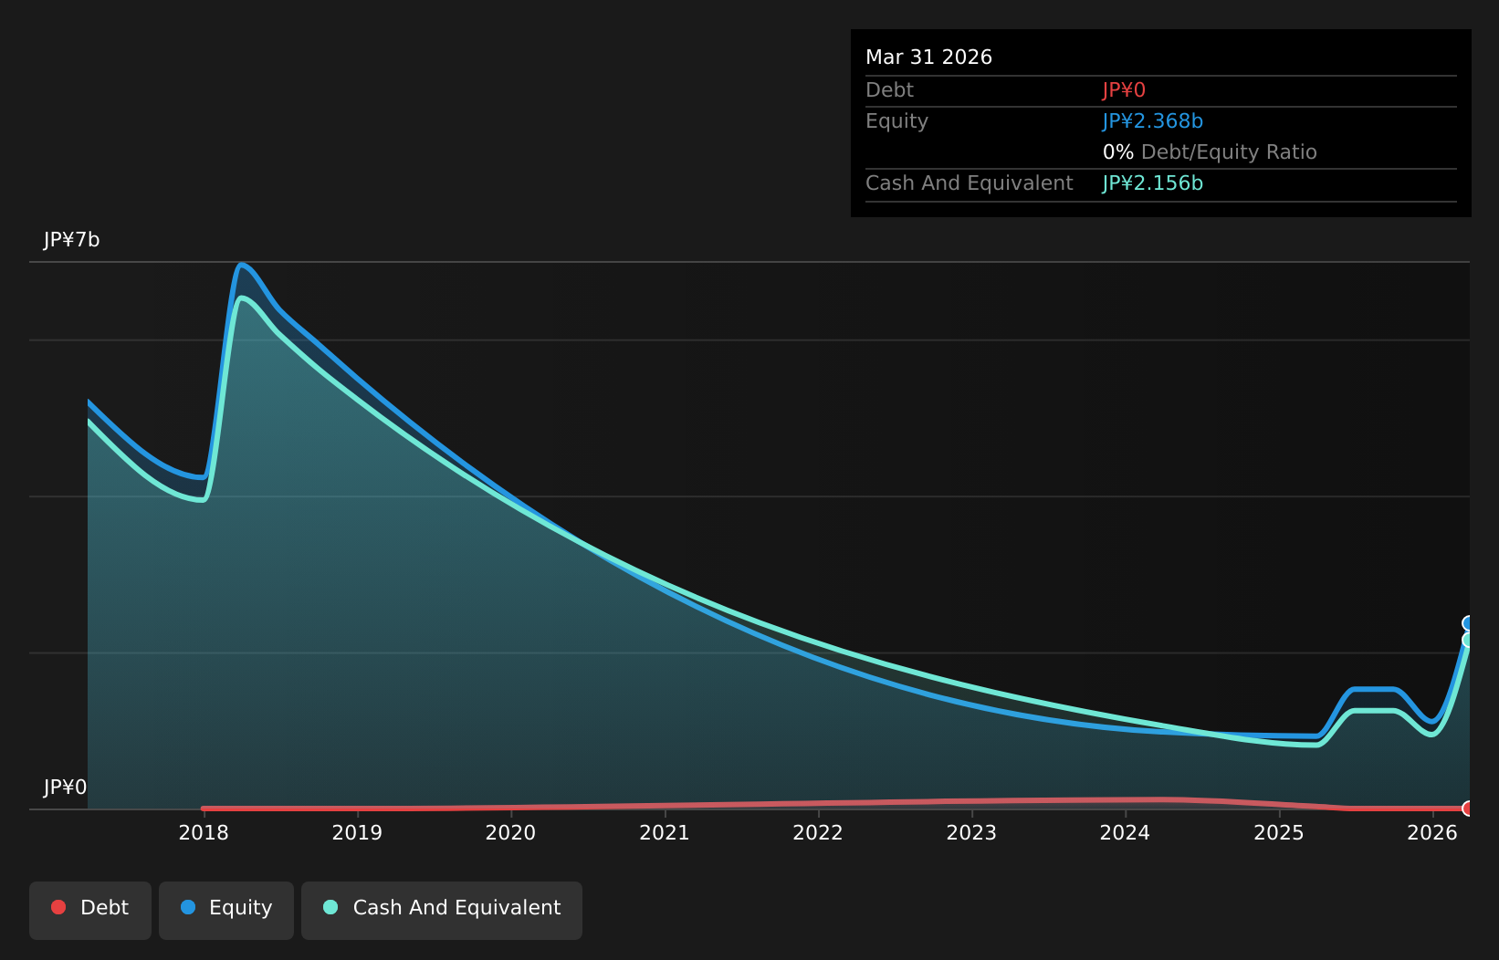Toggle the Cash And Equivalent legend button

[x=442, y=910]
